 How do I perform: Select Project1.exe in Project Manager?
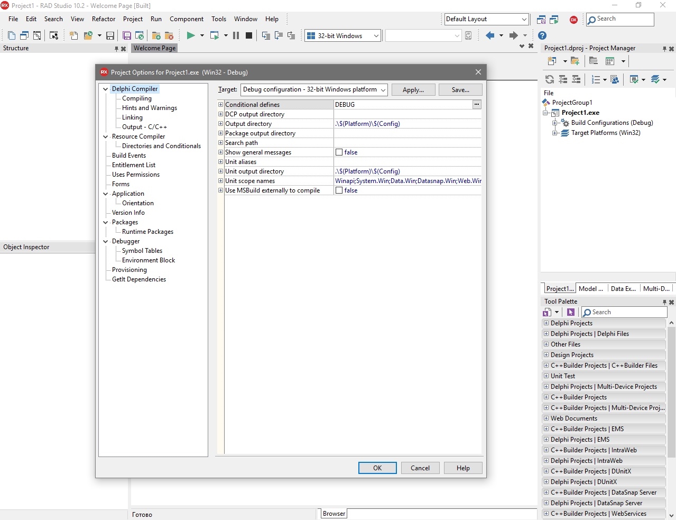pos(580,113)
